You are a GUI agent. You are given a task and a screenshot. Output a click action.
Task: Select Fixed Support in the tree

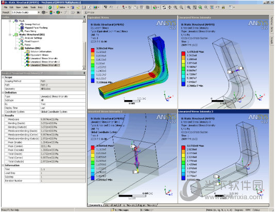click(32, 42)
